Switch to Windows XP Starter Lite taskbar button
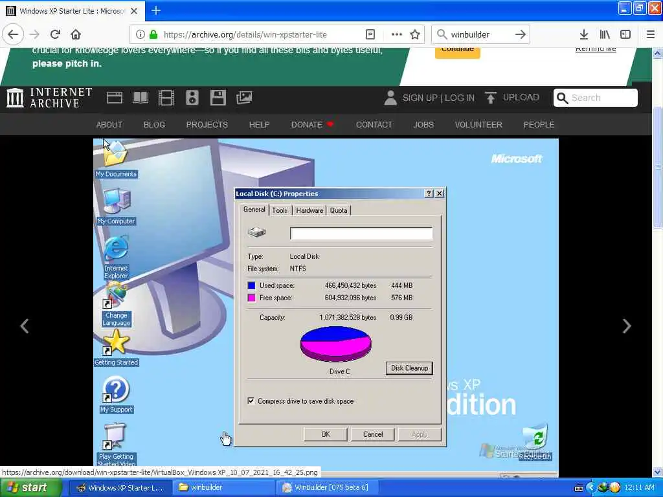Viewport: 663px width, 497px height. point(120,488)
